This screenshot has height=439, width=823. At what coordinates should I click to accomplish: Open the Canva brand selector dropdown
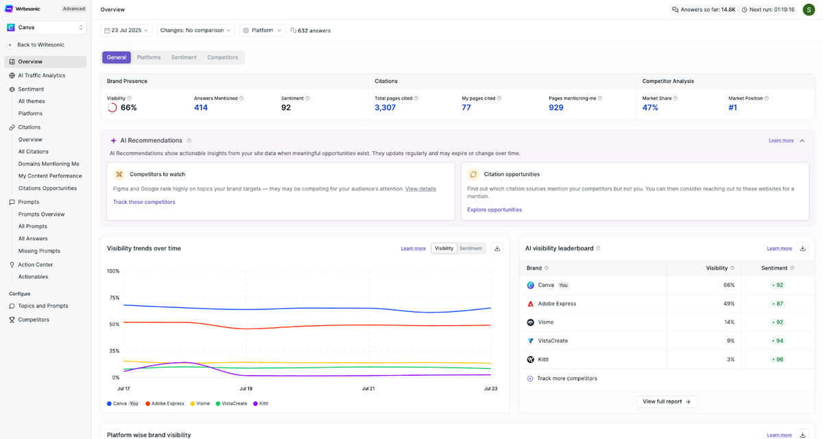tap(45, 27)
